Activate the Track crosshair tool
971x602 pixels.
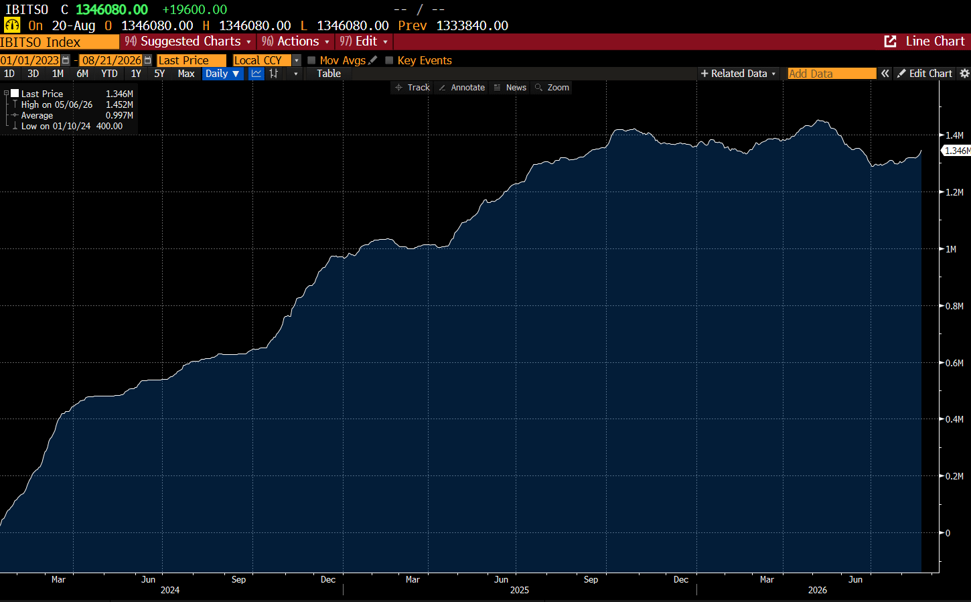coord(413,88)
